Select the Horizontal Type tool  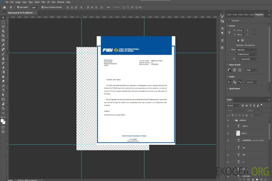[x=3, y=90]
